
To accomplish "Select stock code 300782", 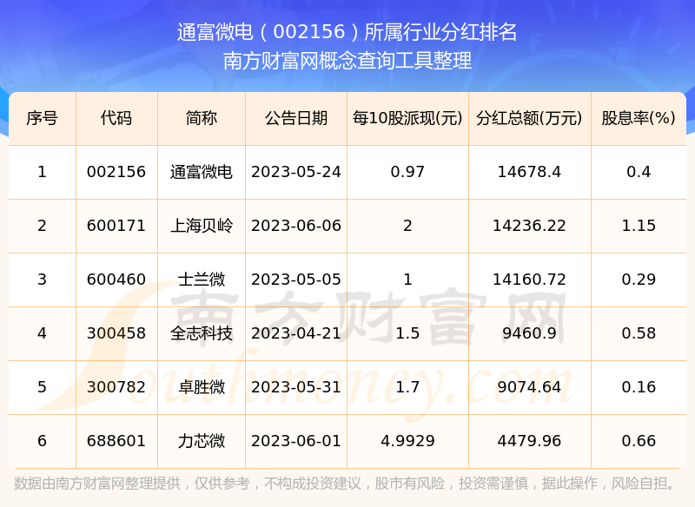I will click(x=116, y=387).
